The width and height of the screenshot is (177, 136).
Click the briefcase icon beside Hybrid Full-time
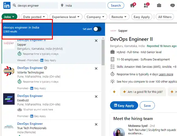point(112,52)
